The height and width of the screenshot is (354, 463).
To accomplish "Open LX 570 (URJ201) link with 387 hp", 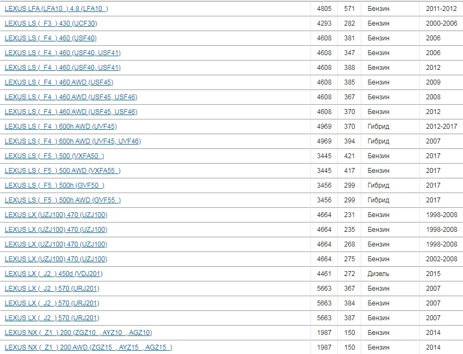I will (x=52, y=318).
